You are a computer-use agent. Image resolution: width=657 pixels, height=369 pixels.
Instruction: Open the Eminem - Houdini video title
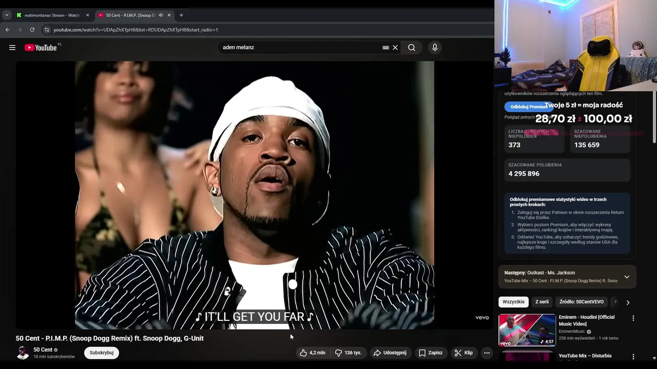click(587, 320)
